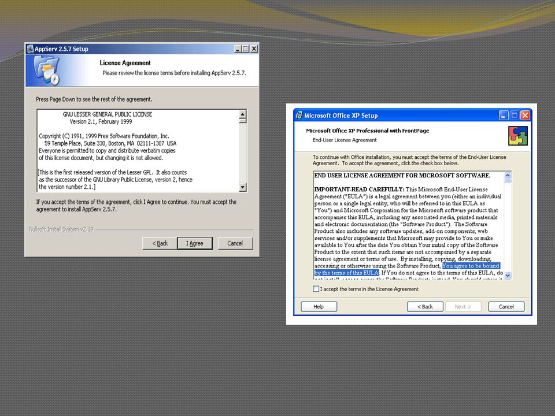Click the IMPORTANT-READ CAREFULLY text
The width and height of the screenshot is (555, 416).
tap(359, 190)
